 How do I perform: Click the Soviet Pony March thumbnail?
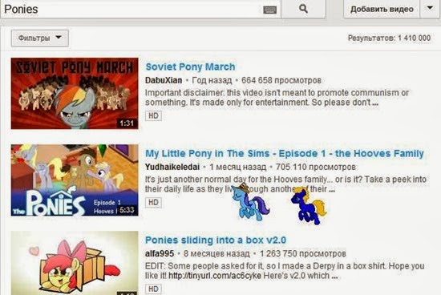coord(75,94)
